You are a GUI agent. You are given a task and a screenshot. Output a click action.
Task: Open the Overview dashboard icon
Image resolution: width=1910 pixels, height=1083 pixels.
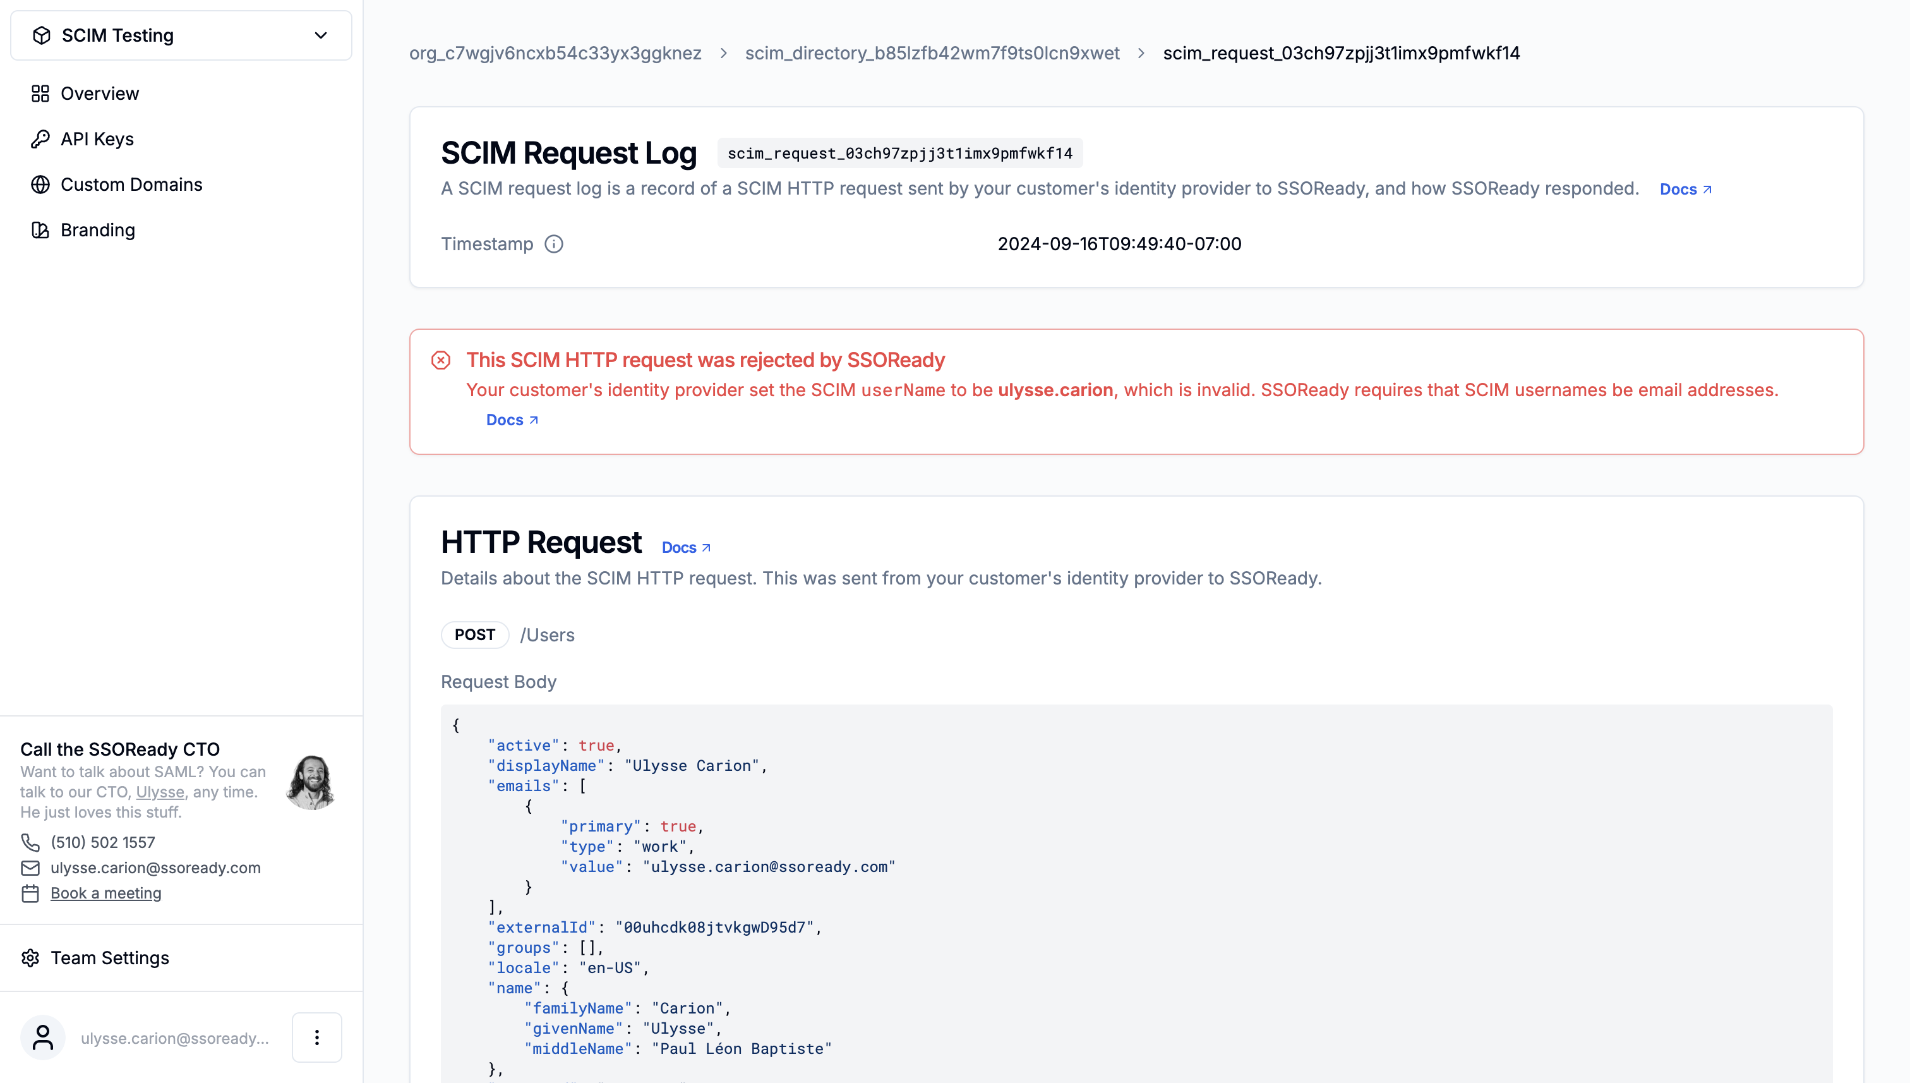click(x=41, y=93)
